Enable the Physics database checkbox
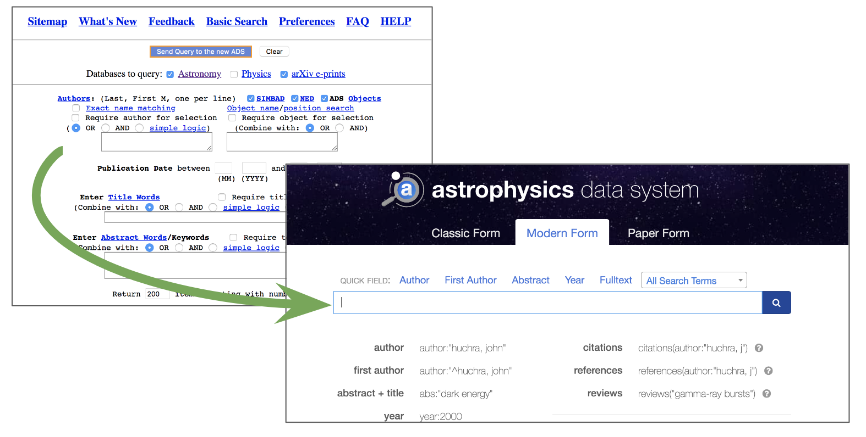This screenshot has height=437, width=866. point(234,74)
